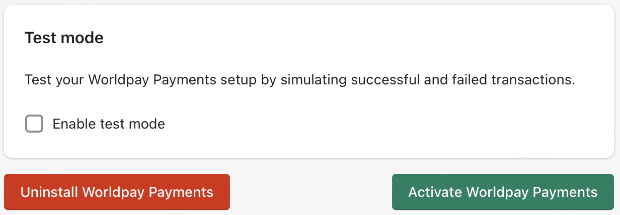The image size is (620, 215).
Task: Click the "Enable test mode" label text
Action: (x=109, y=124)
